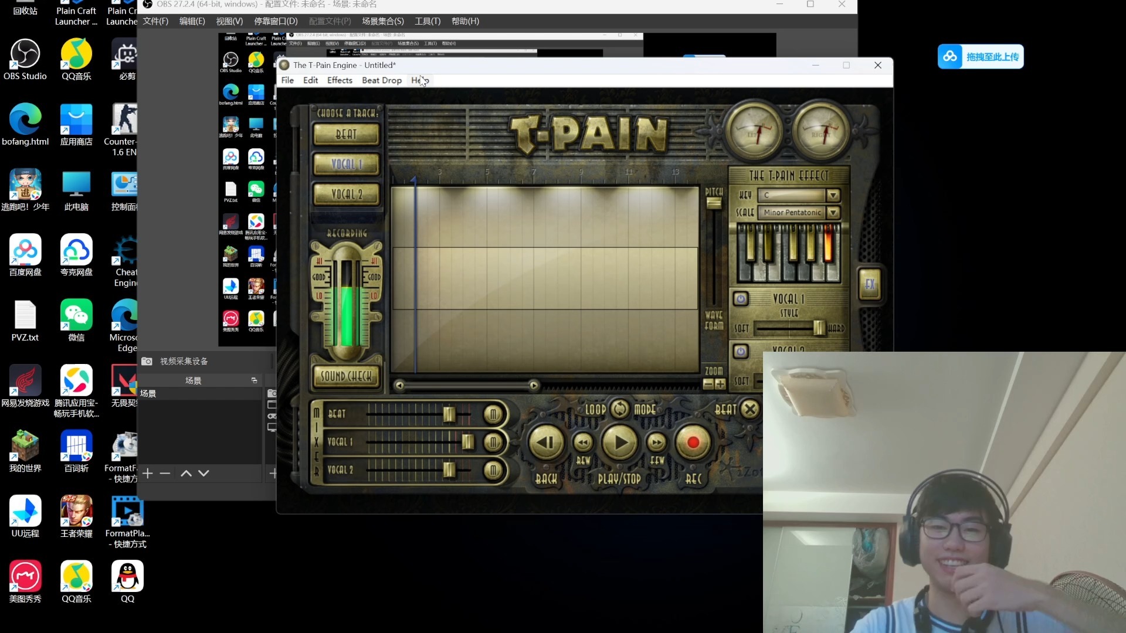Open the Effects menu in T-Pain Engine
The width and height of the screenshot is (1126, 633).
click(x=340, y=80)
